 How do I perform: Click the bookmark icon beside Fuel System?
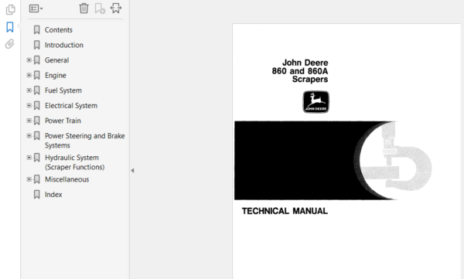point(36,90)
